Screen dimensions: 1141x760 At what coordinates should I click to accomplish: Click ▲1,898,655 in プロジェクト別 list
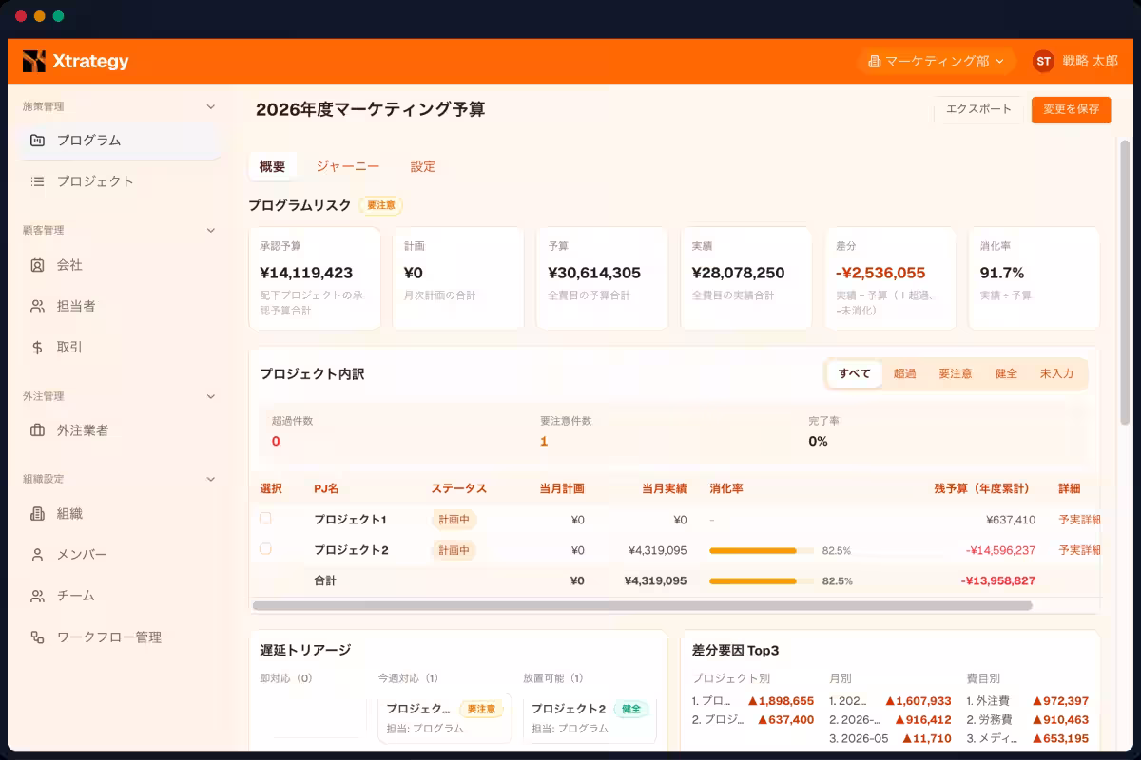pyautogui.click(x=780, y=701)
